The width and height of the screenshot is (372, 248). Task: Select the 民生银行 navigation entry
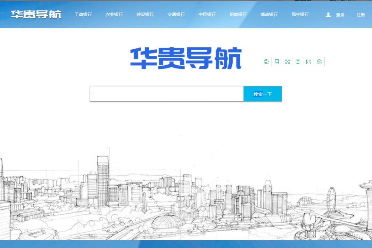point(300,14)
